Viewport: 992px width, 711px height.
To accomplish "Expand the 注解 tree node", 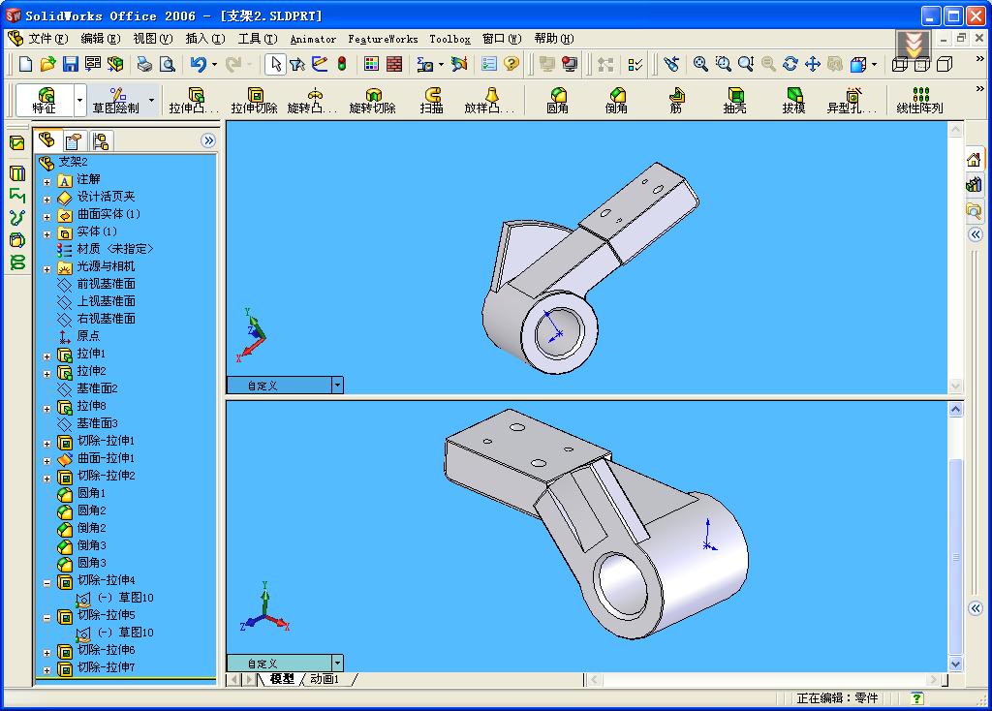I will tap(46, 181).
